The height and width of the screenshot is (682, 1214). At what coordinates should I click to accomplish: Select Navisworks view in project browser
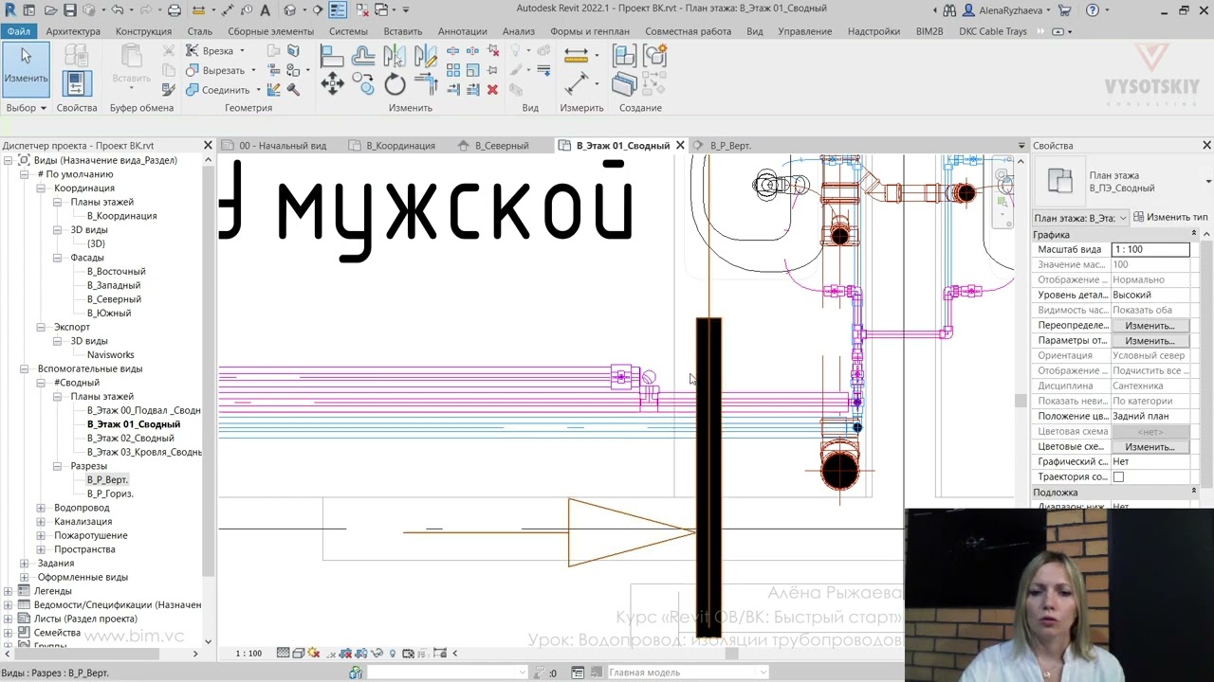tap(111, 355)
